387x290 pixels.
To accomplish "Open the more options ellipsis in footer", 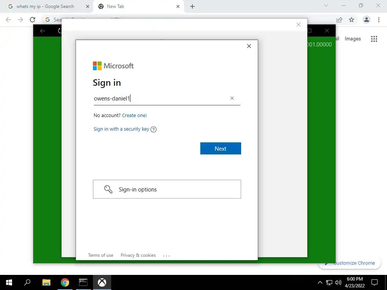I will [166, 256].
